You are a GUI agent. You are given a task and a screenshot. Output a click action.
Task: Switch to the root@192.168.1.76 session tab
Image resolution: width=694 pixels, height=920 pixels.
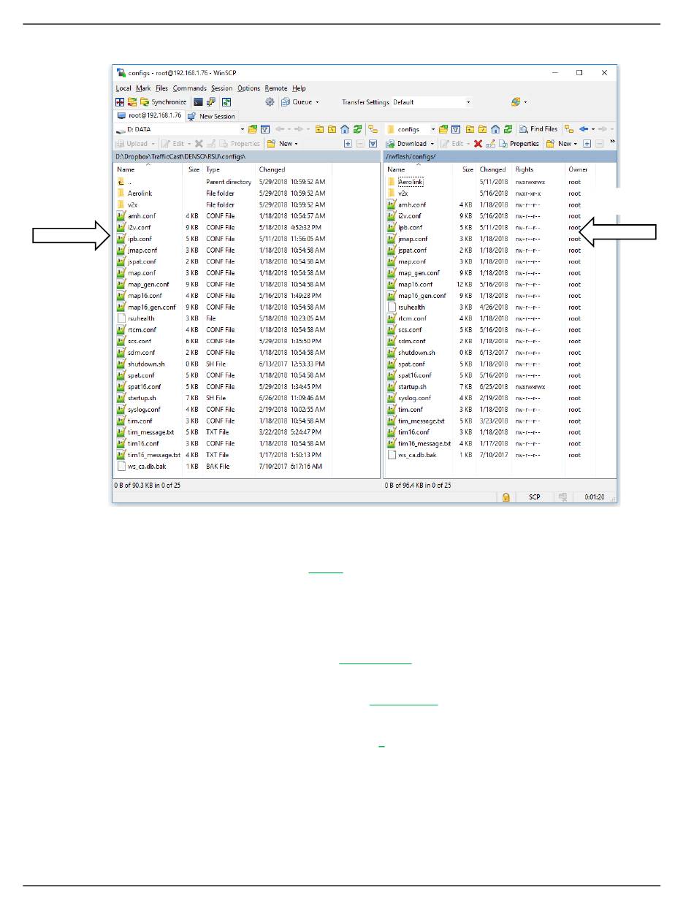pos(149,115)
